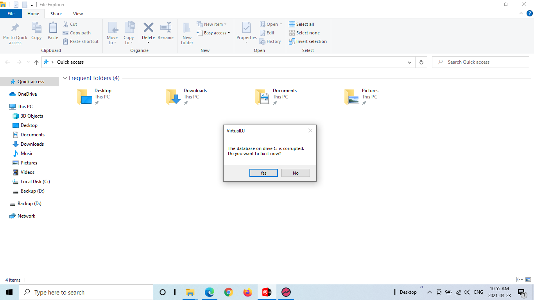Close the VirtualDJ dialog with X
Image resolution: width=534 pixels, height=300 pixels.
(x=310, y=130)
